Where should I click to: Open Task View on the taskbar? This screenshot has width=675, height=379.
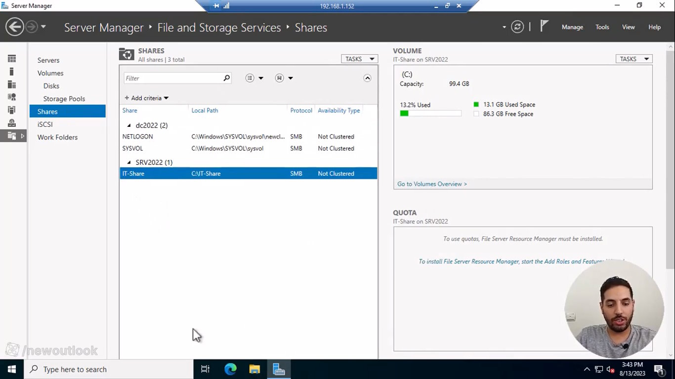[x=205, y=369]
